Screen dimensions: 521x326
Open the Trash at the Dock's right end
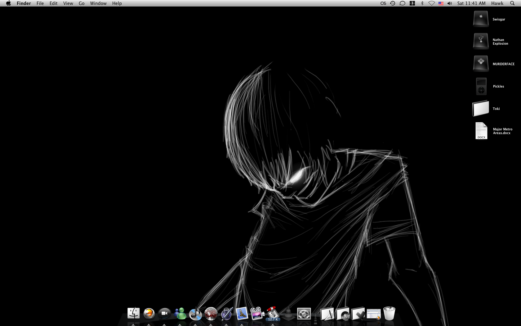coord(390,314)
